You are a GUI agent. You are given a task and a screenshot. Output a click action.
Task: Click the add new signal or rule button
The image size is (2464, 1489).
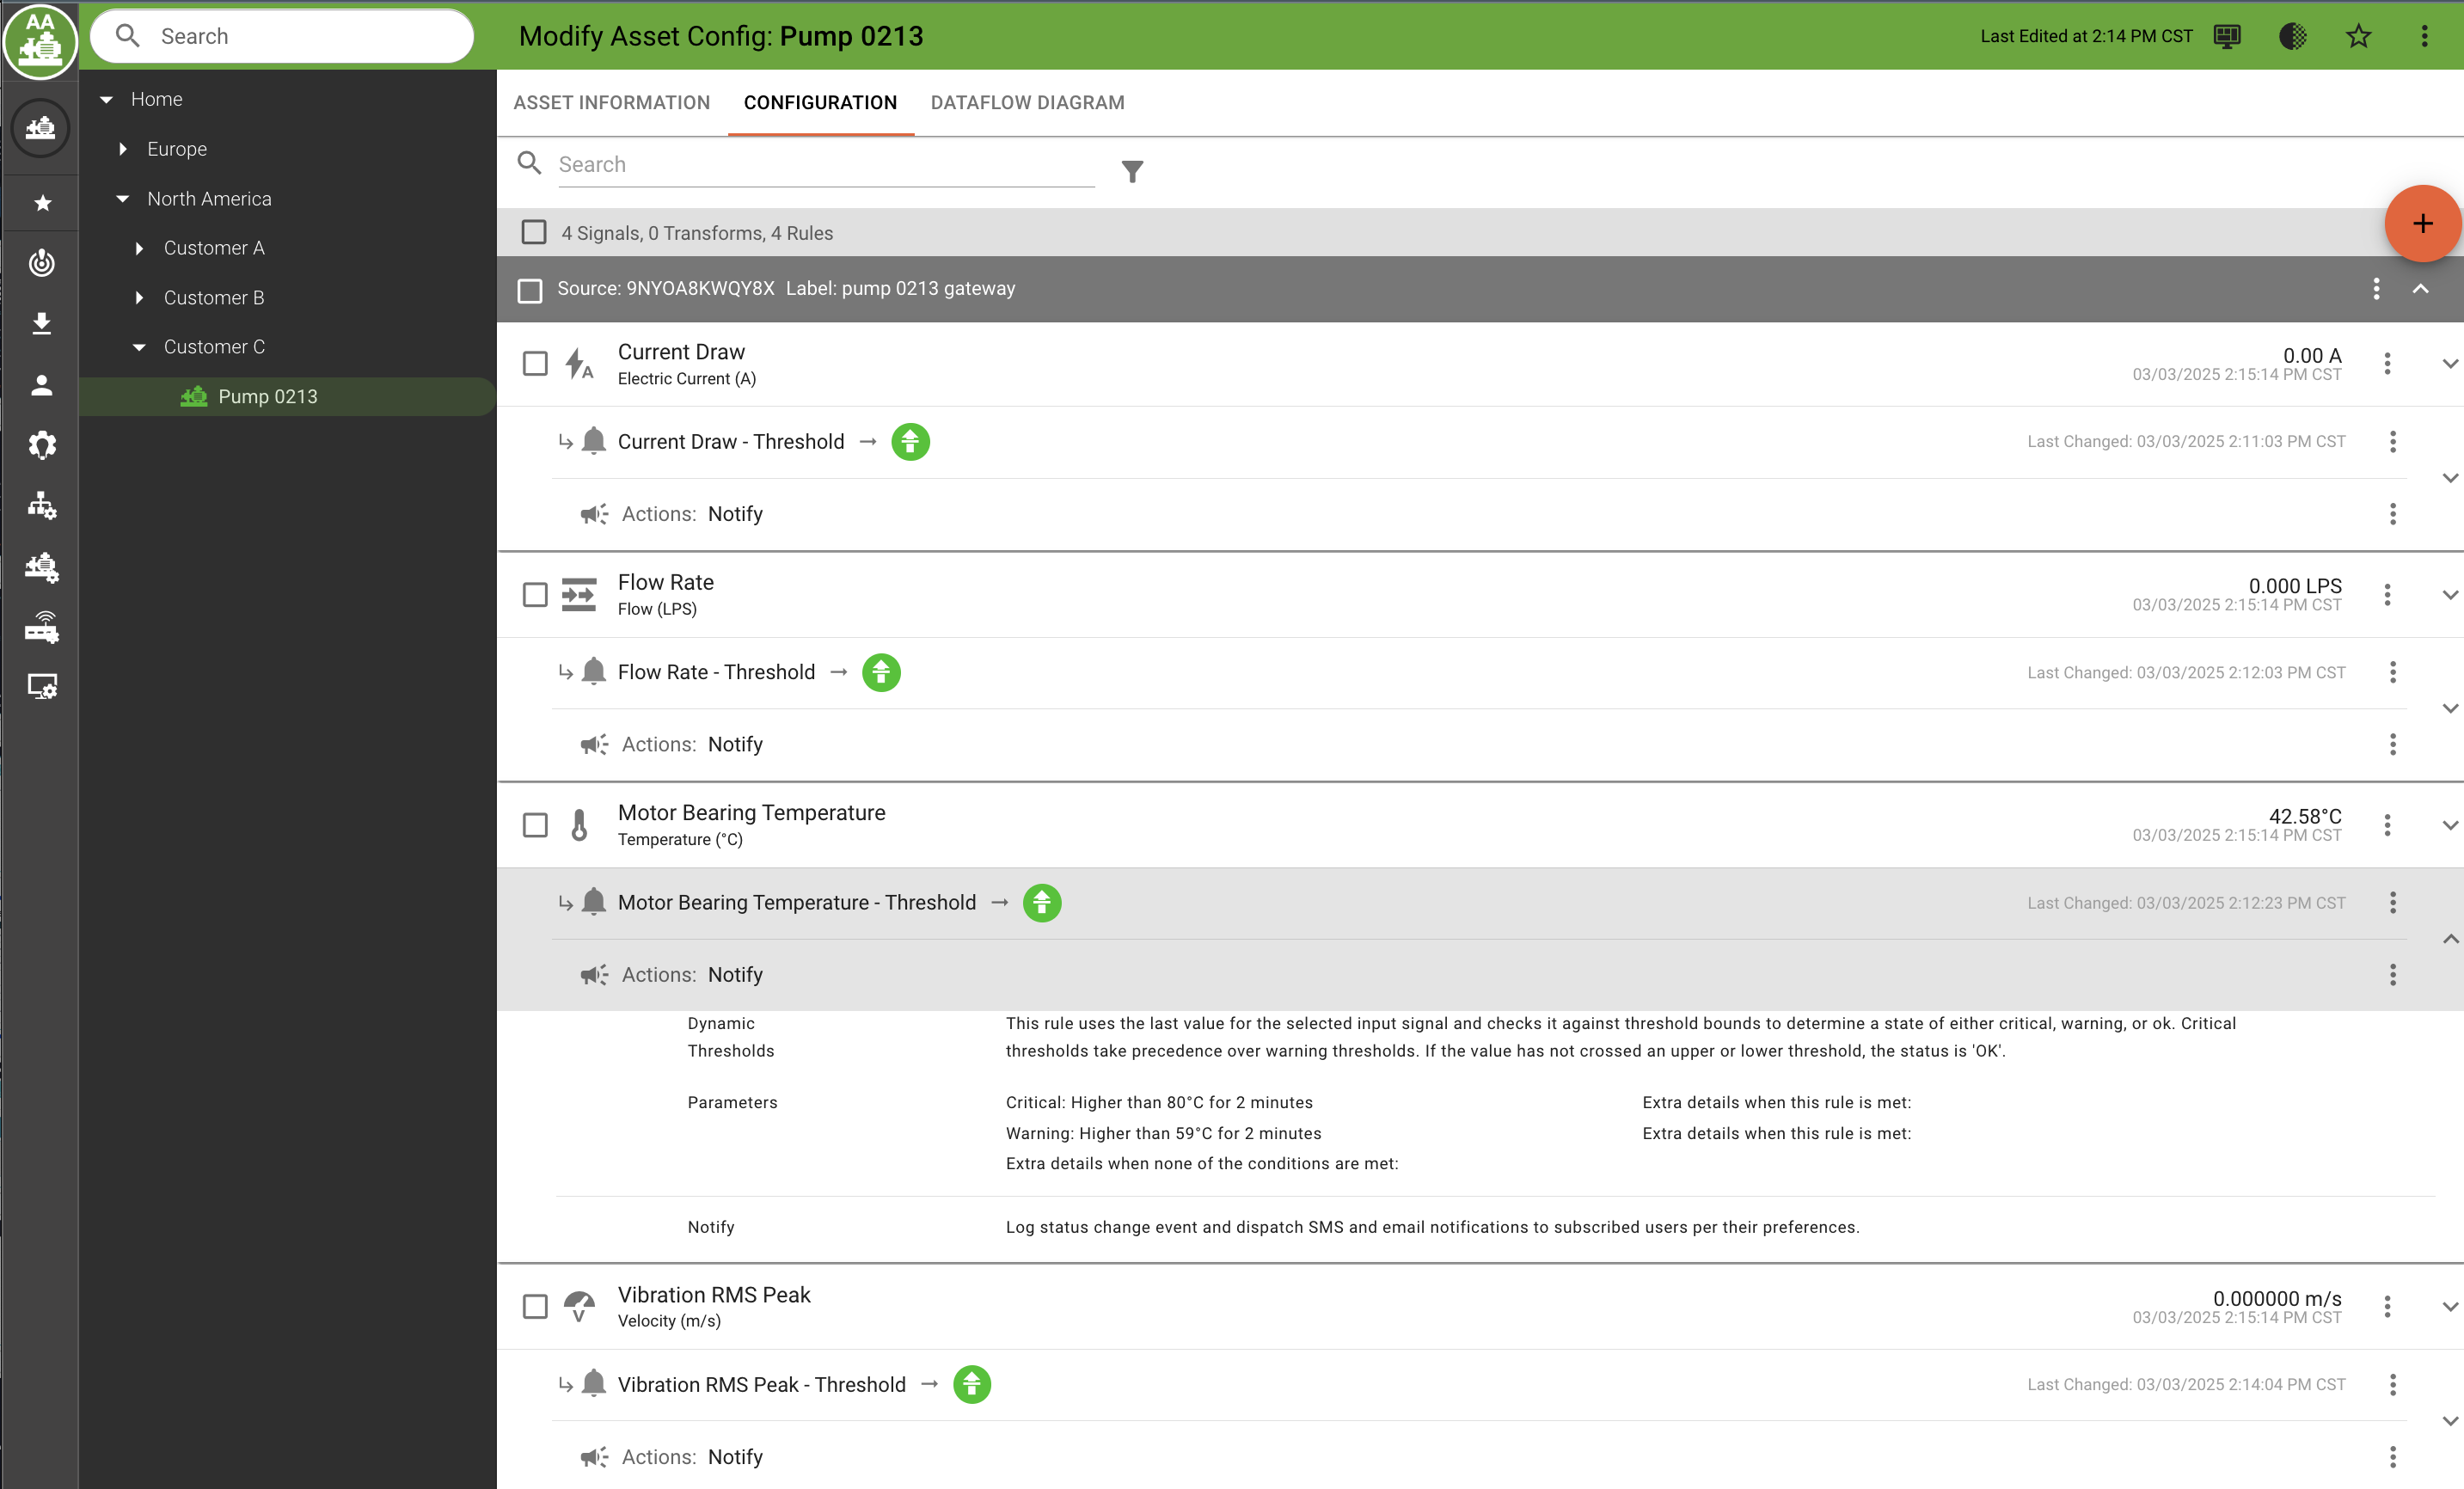point(2420,224)
